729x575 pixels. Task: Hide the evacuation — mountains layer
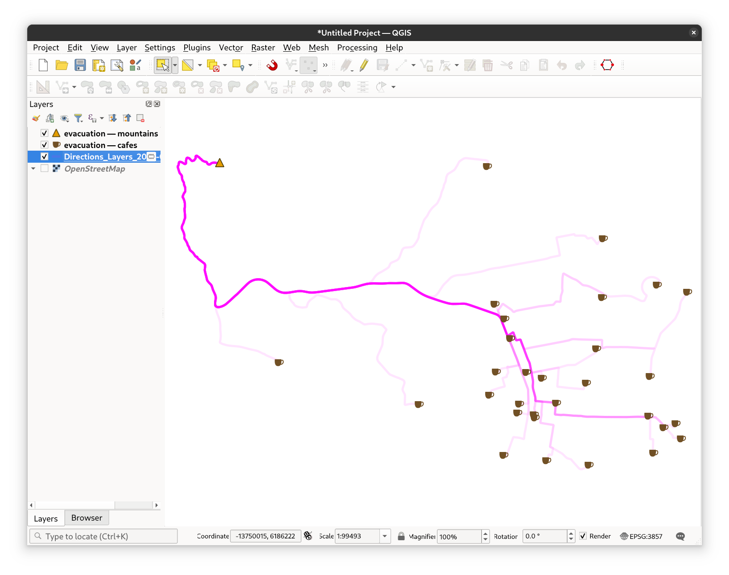coord(45,133)
